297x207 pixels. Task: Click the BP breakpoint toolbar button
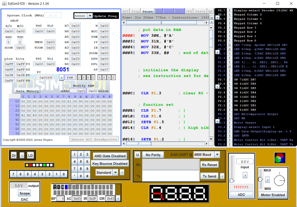click(210, 11)
